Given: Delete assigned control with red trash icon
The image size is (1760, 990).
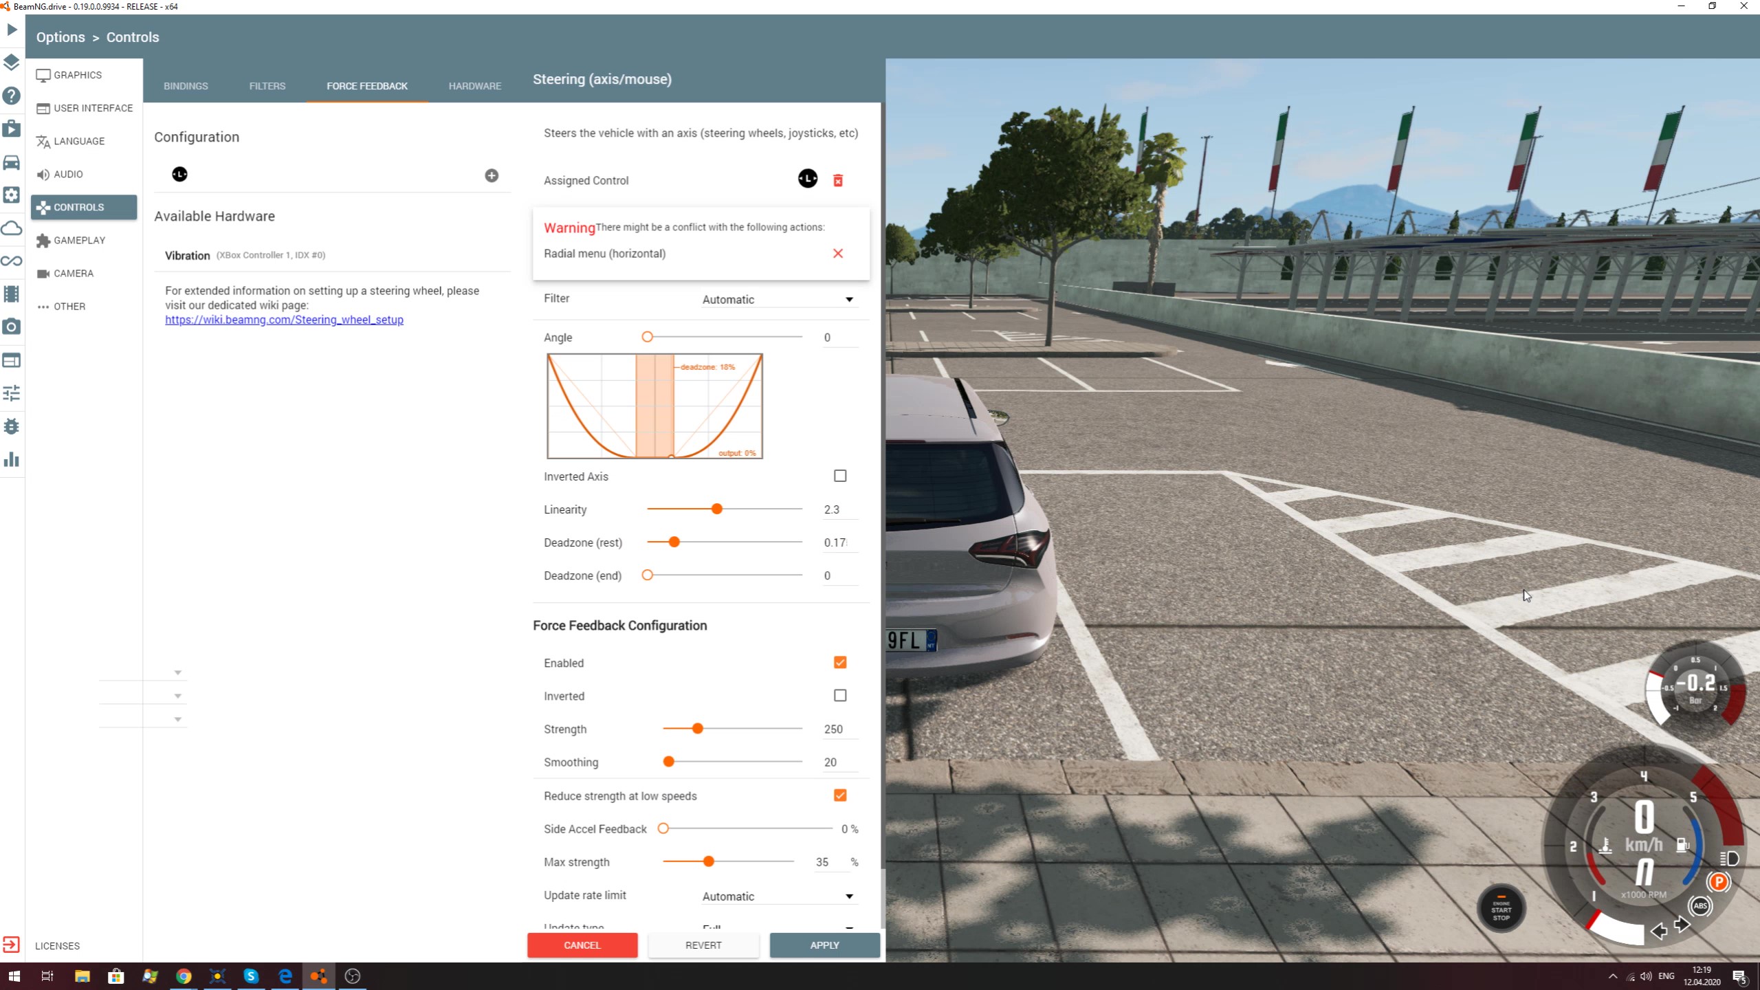Looking at the screenshot, I should (x=838, y=180).
